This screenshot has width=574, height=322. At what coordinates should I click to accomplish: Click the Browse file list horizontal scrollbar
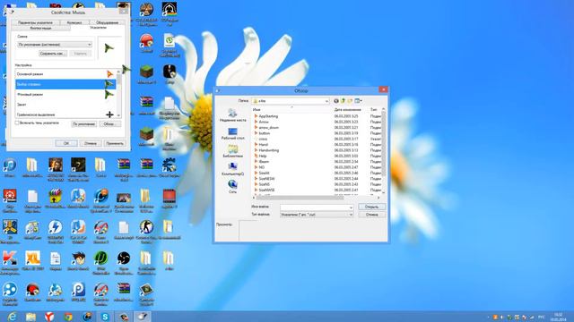click(317, 198)
